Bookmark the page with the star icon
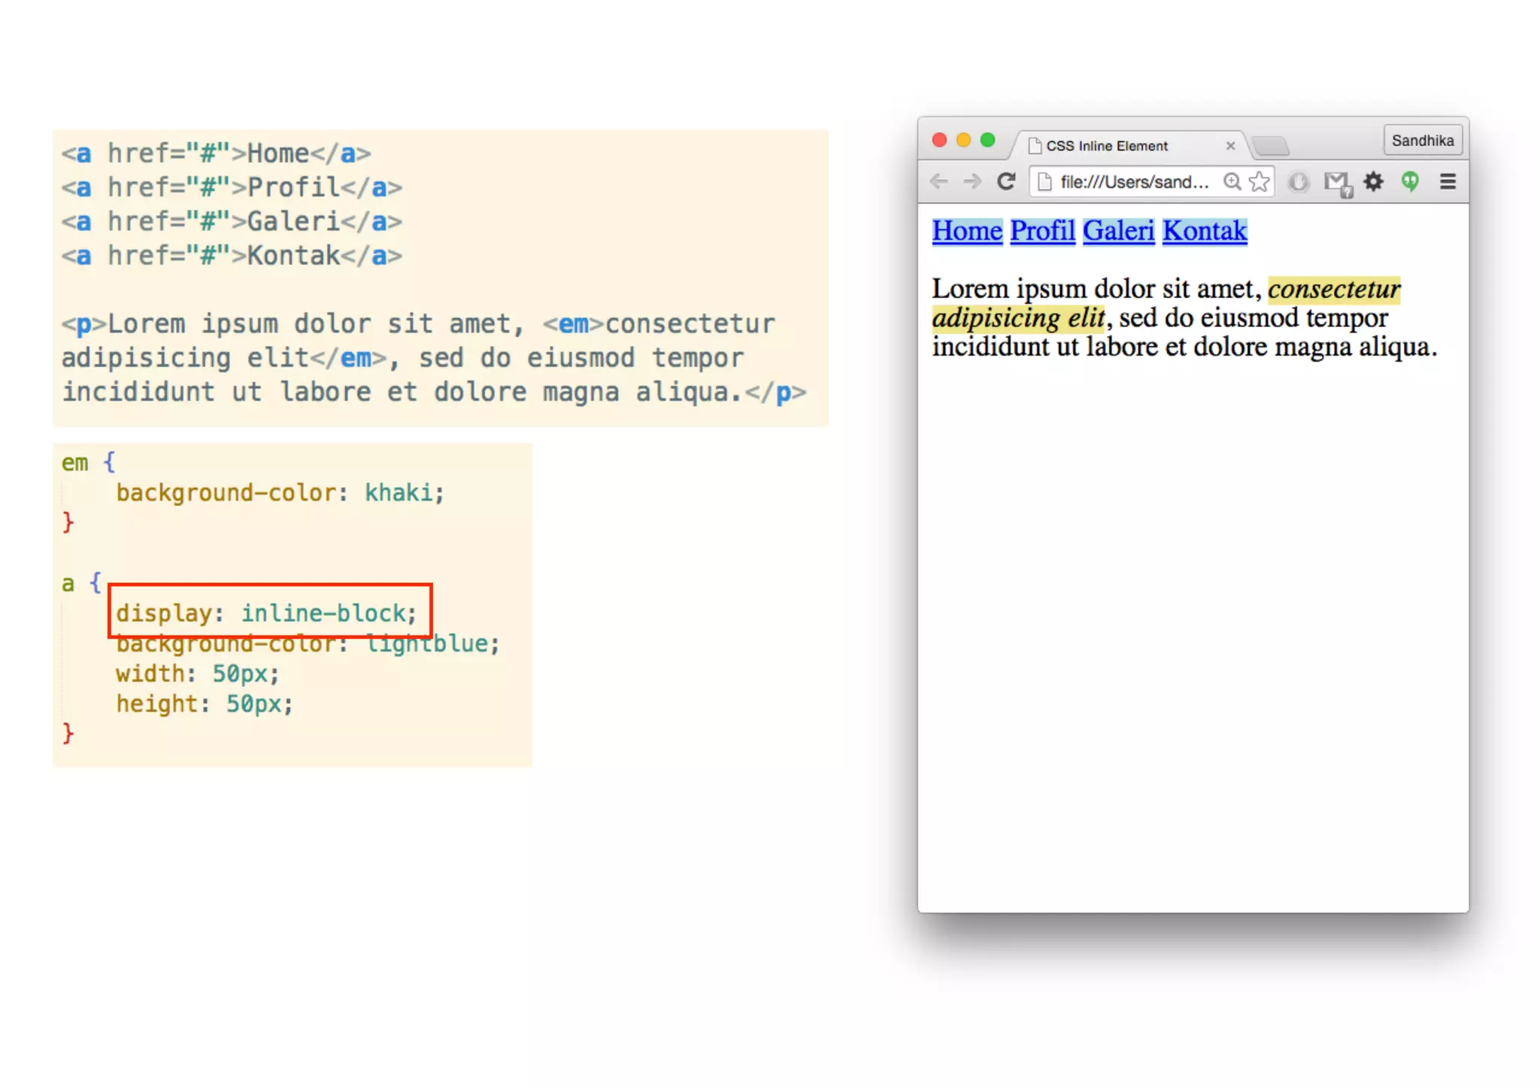 coord(1259,181)
